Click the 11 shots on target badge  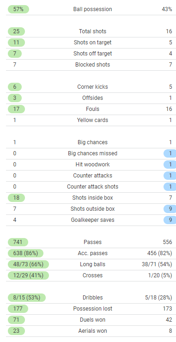(16, 43)
